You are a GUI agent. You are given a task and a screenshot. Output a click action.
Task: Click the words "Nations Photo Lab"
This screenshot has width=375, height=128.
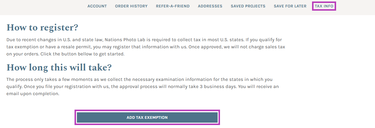click(129, 40)
